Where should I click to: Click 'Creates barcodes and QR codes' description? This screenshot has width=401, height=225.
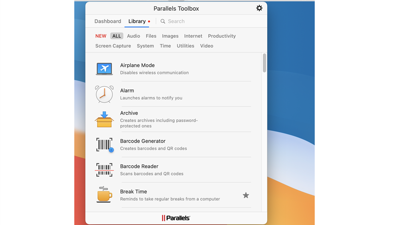click(x=154, y=149)
